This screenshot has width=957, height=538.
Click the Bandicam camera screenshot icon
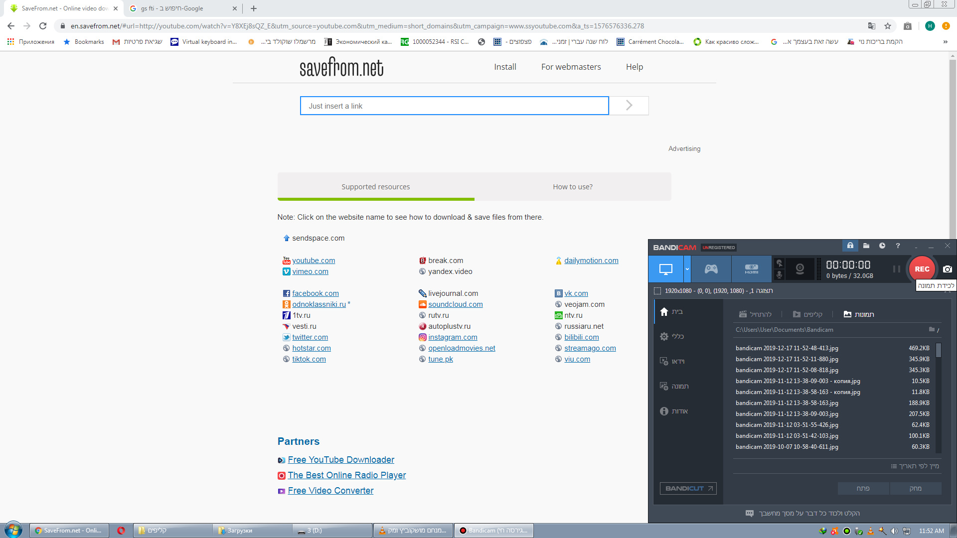(947, 269)
